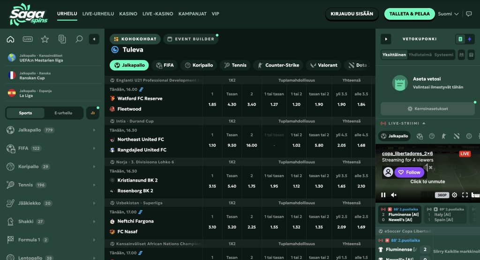Viewport: 480px width, 260px height.
Task: Open the LIVE icon in the sidebar toolbar
Action: (28, 39)
